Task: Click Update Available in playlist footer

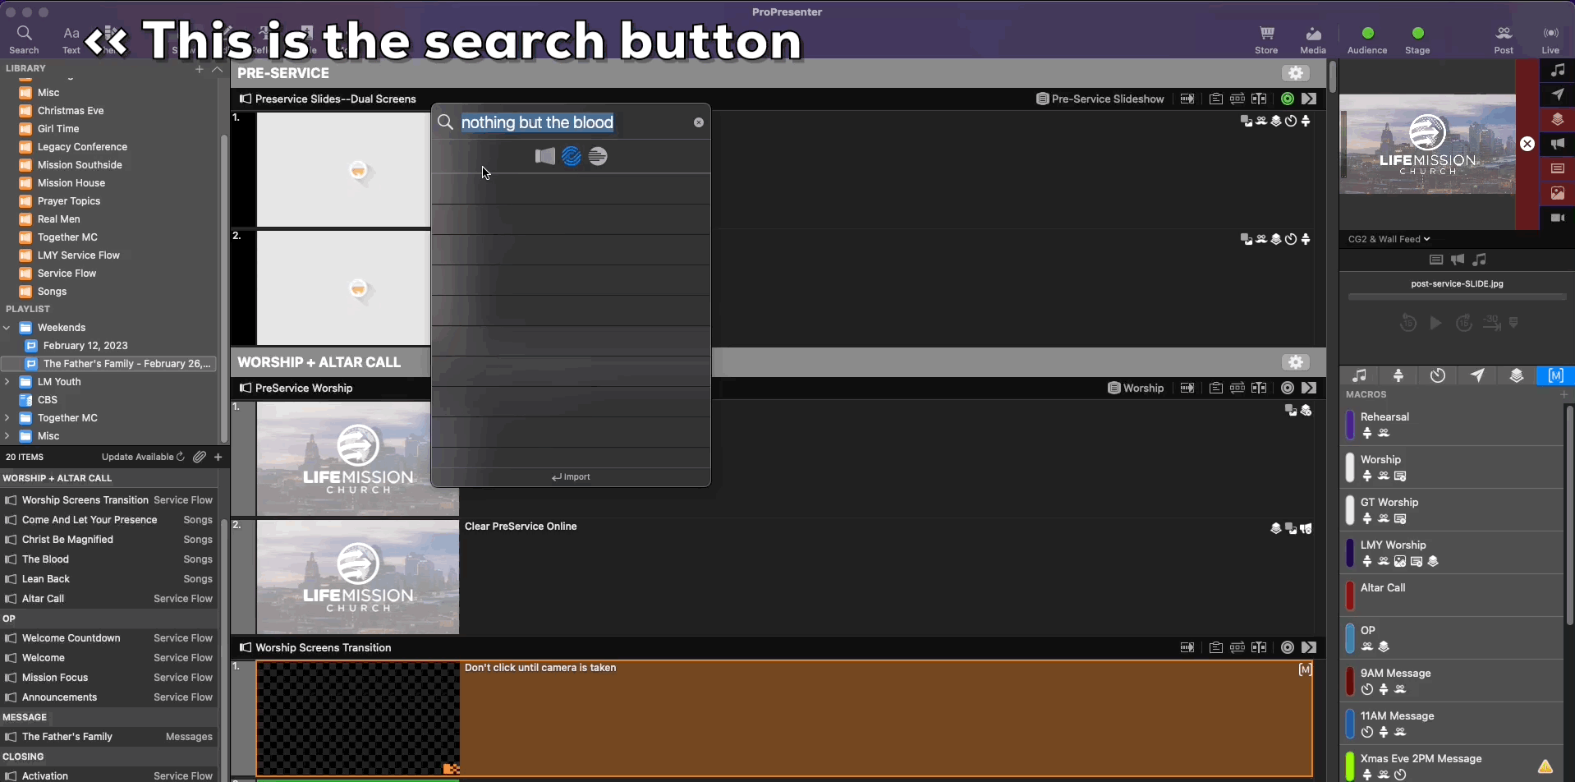Action: click(143, 457)
